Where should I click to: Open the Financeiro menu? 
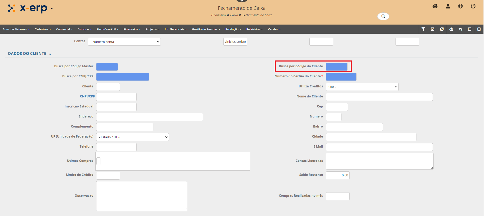pos(132,29)
